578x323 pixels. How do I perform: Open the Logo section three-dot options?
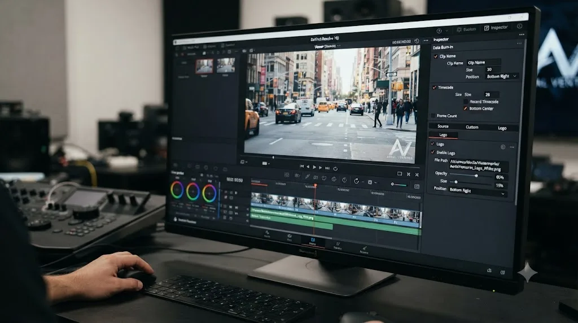coord(511,147)
